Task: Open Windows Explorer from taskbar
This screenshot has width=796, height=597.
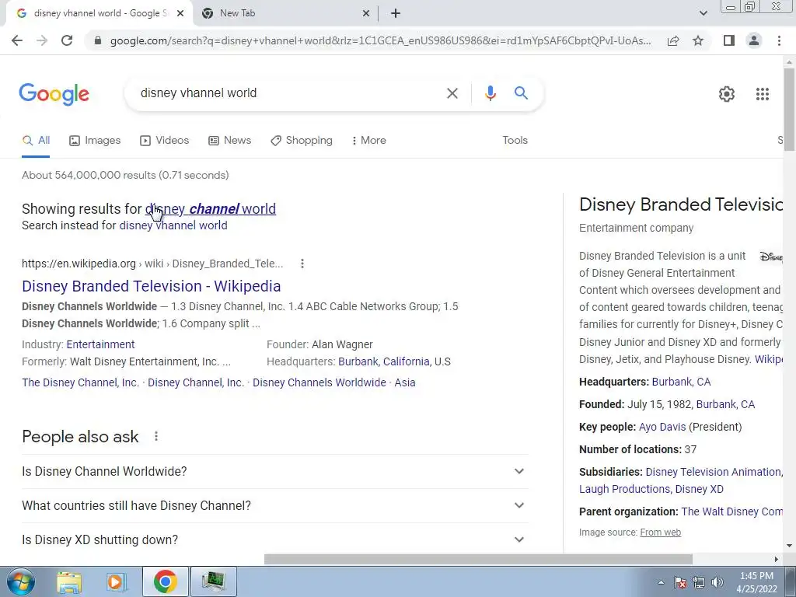Action: pyautogui.click(x=69, y=581)
